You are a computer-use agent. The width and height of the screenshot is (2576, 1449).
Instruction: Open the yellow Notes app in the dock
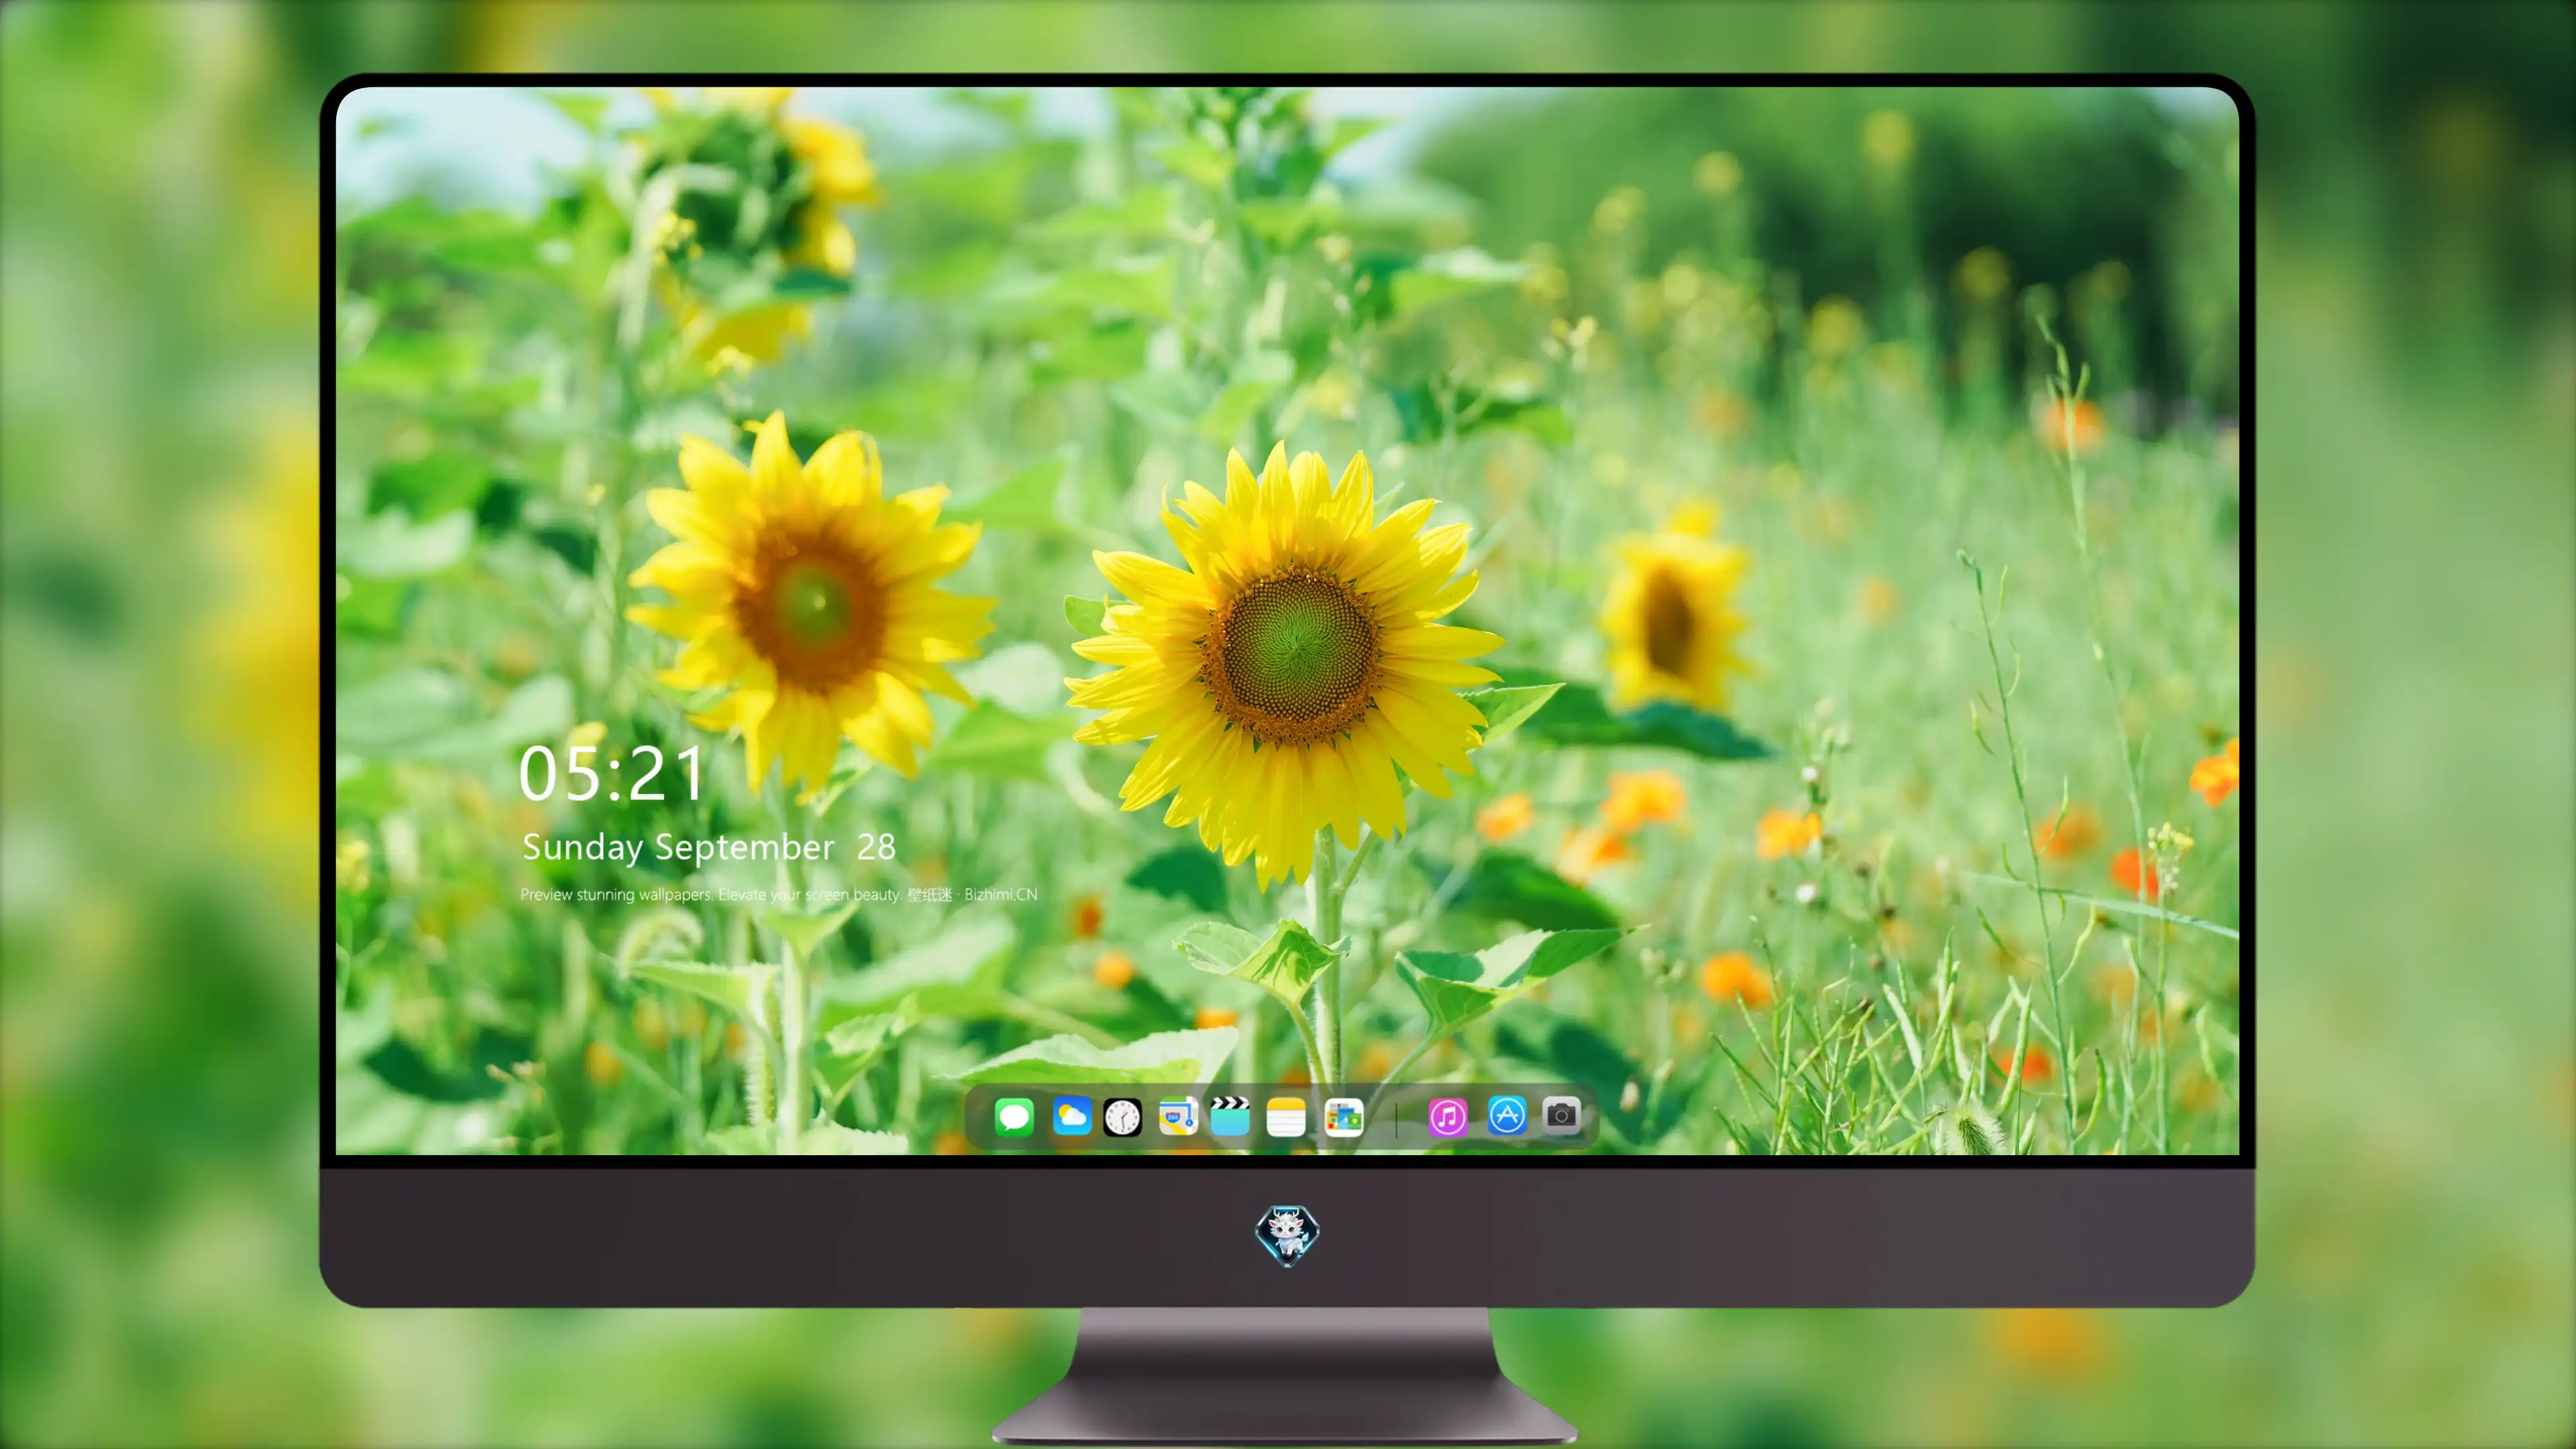(1286, 1116)
